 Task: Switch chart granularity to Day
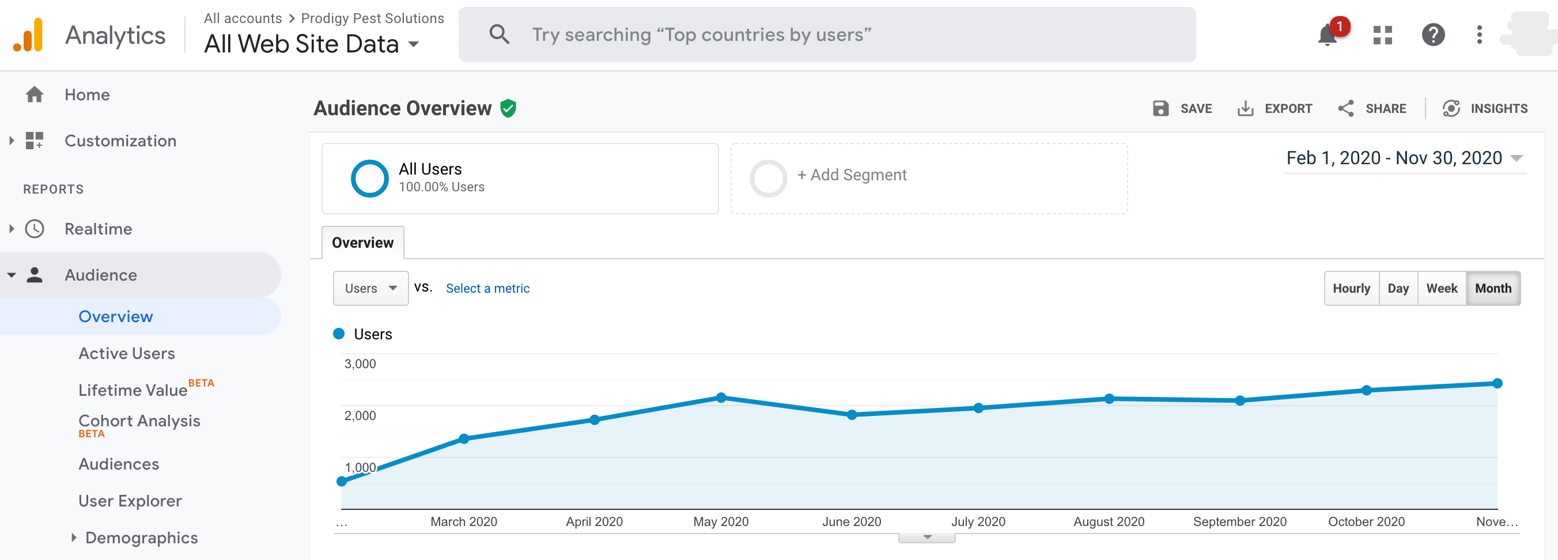pos(1398,289)
